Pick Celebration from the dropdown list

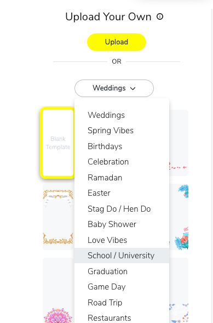pyautogui.click(x=122, y=162)
